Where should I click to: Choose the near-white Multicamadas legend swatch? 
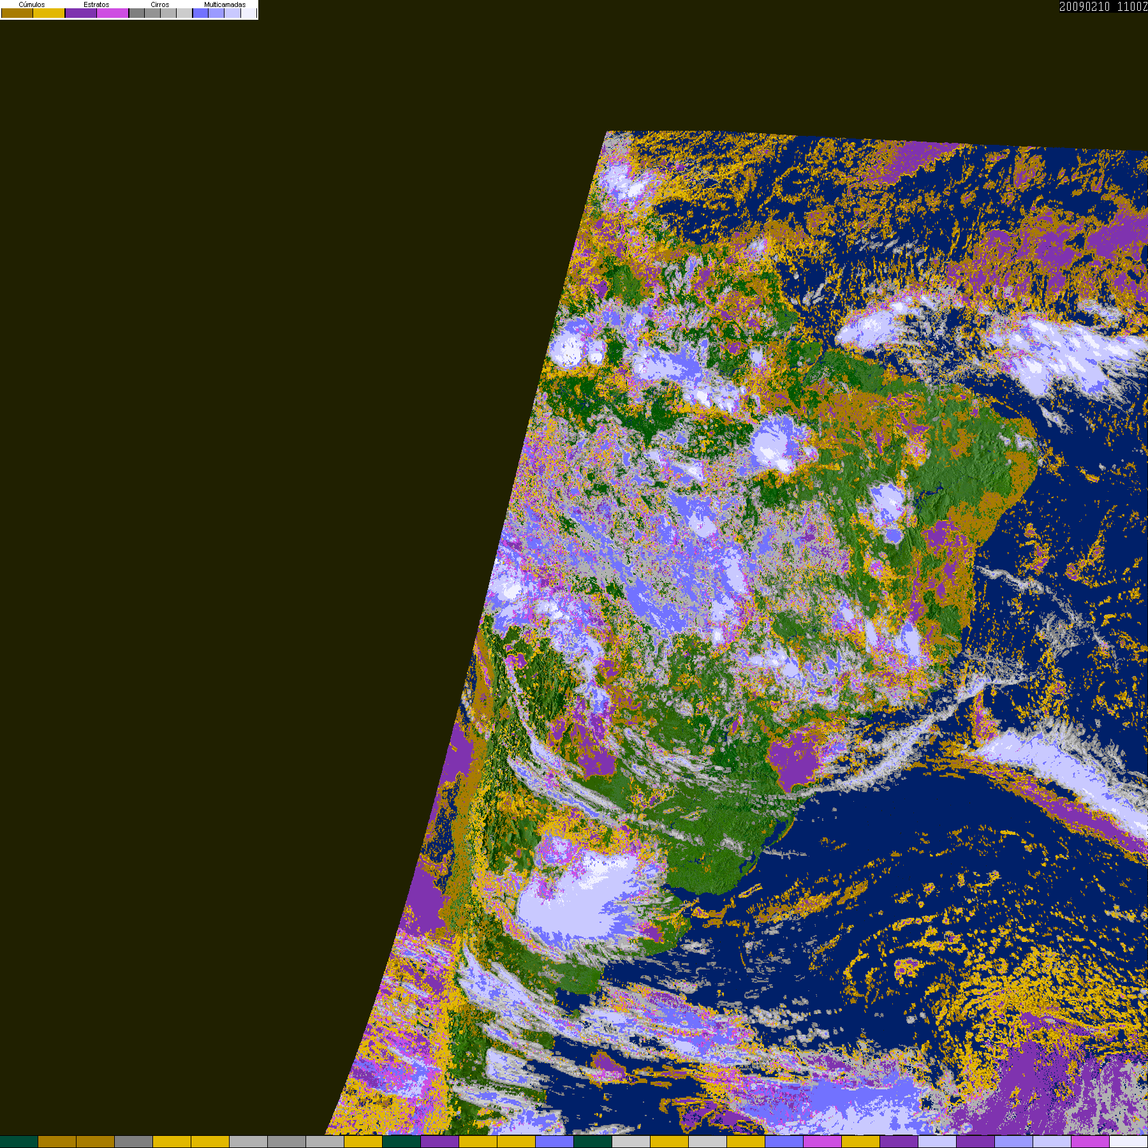tap(248, 13)
